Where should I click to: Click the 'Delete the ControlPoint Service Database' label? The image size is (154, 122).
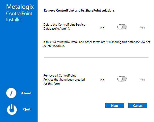pos(64,27)
